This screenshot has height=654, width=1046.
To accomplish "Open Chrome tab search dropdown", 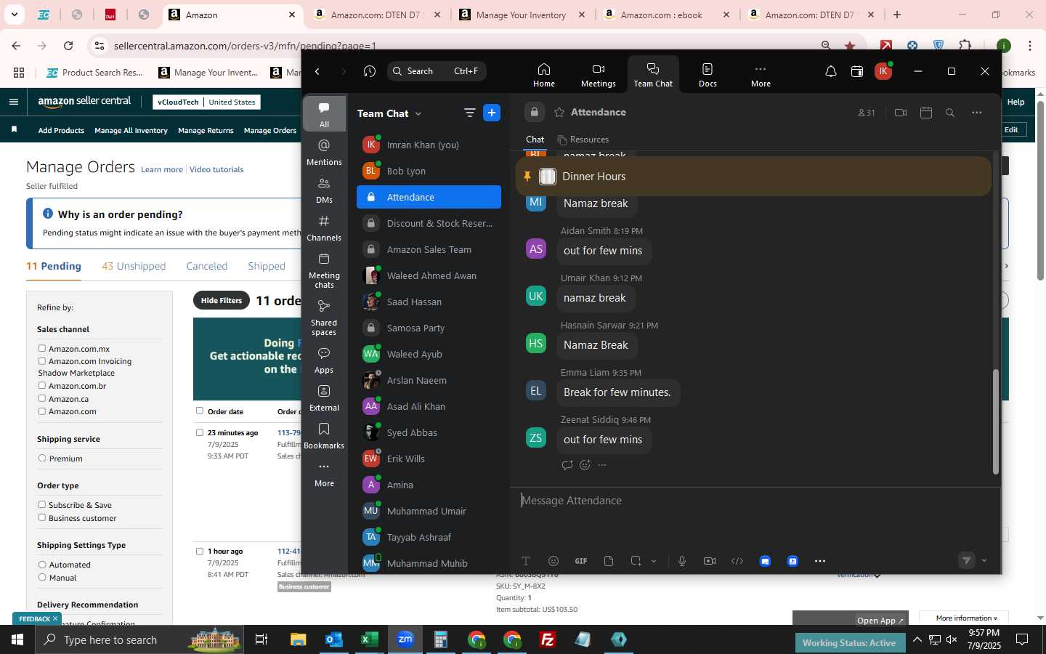I will (15, 15).
